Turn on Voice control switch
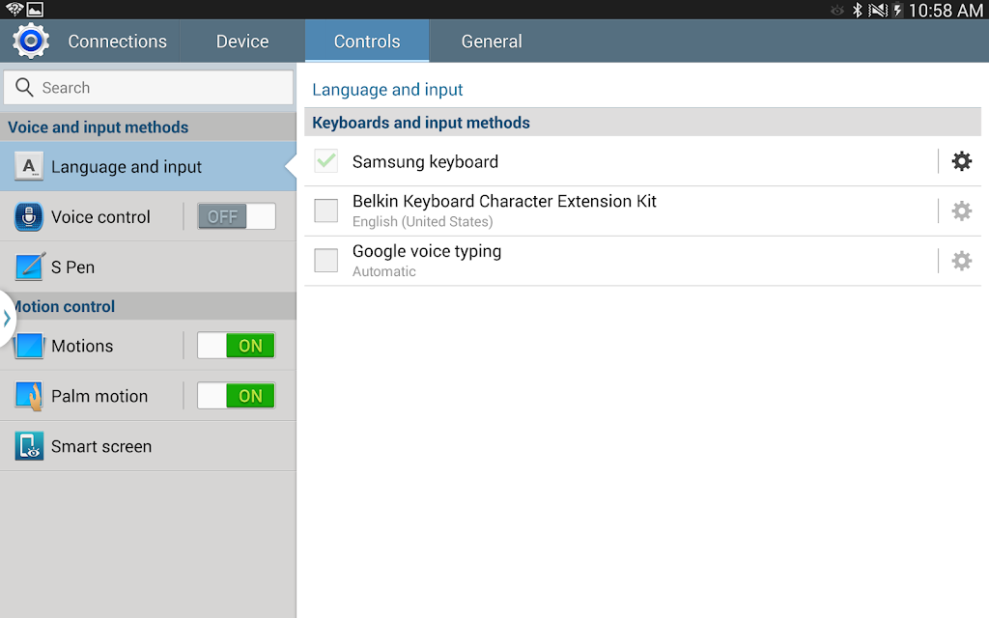 pos(237,216)
